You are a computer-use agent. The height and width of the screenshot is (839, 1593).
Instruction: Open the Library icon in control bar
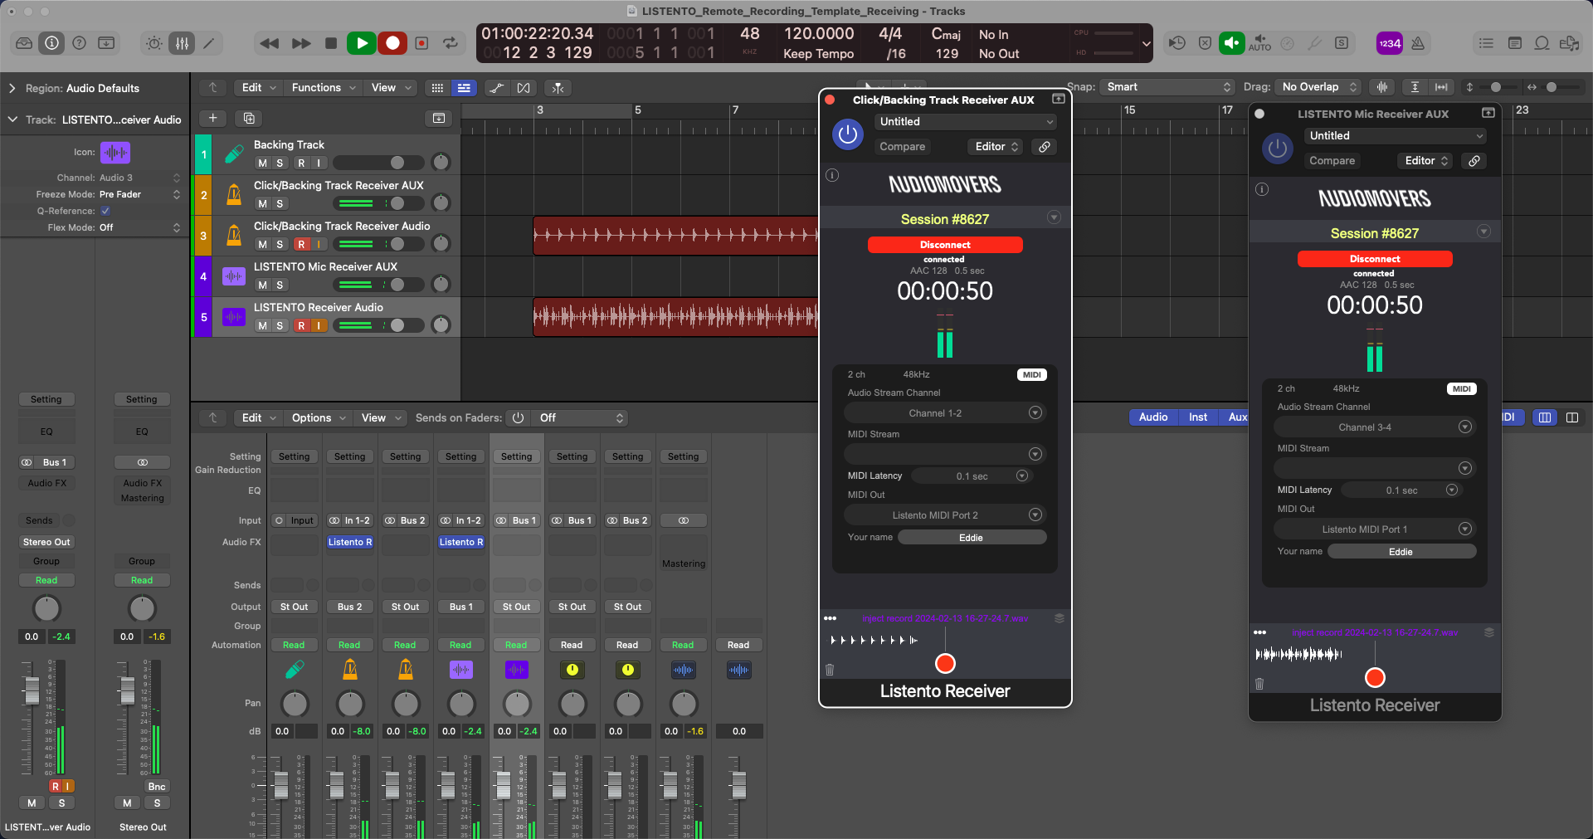(x=24, y=43)
